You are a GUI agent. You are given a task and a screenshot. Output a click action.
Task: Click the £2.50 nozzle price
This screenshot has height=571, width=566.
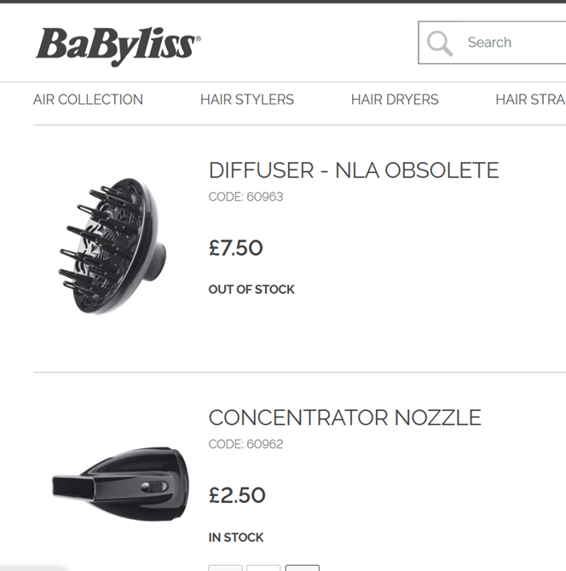(x=237, y=495)
